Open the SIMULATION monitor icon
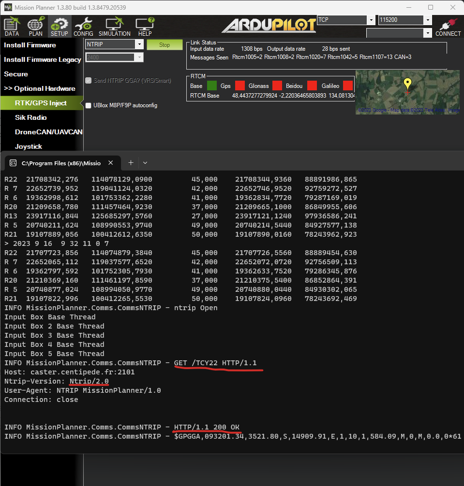The width and height of the screenshot is (464, 486). [114, 27]
